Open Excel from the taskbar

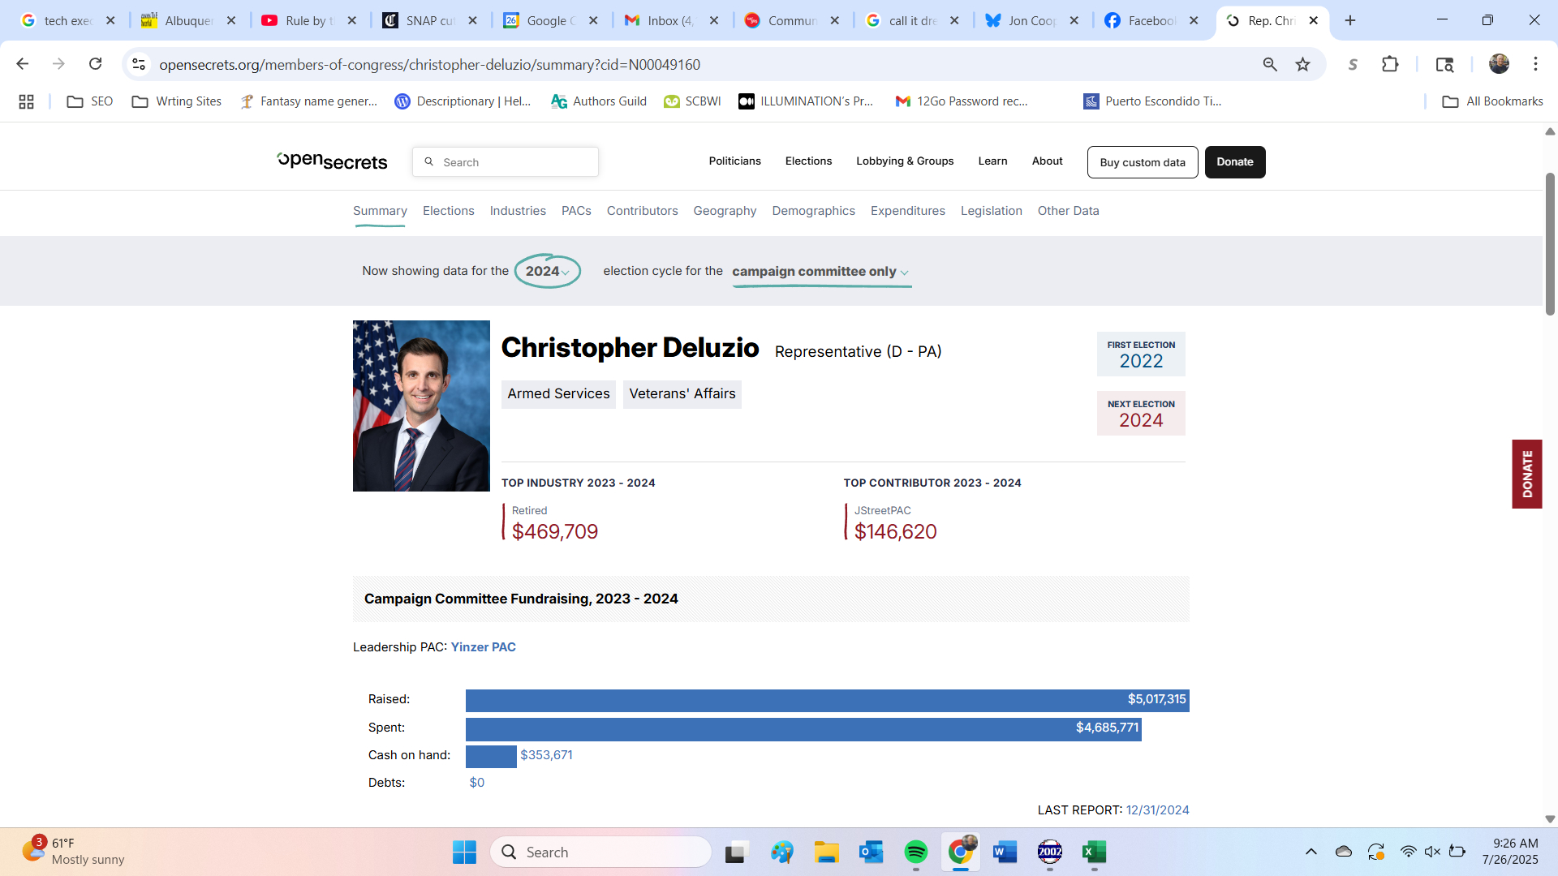1094,852
